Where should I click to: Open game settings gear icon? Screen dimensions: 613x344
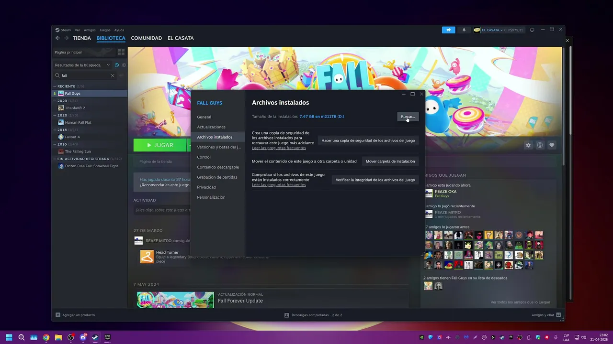528,145
